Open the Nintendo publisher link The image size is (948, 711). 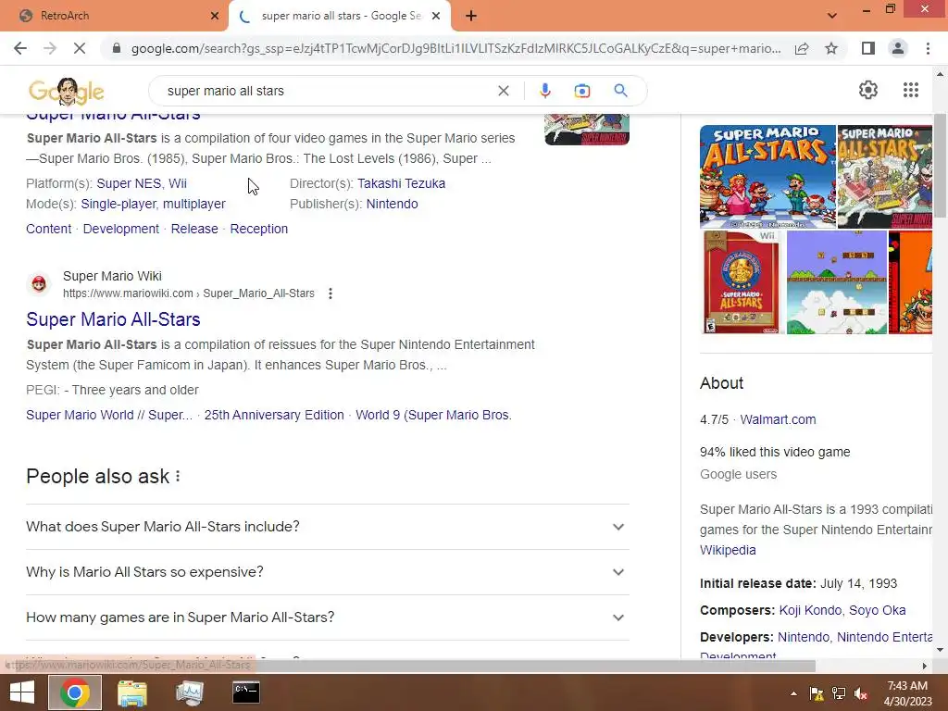point(392,204)
